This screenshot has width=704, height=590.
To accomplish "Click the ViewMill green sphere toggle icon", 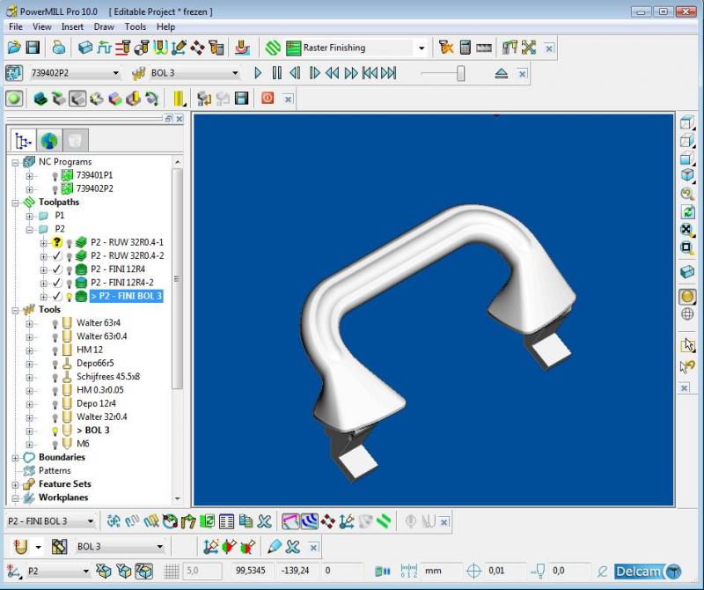I will [x=14, y=98].
